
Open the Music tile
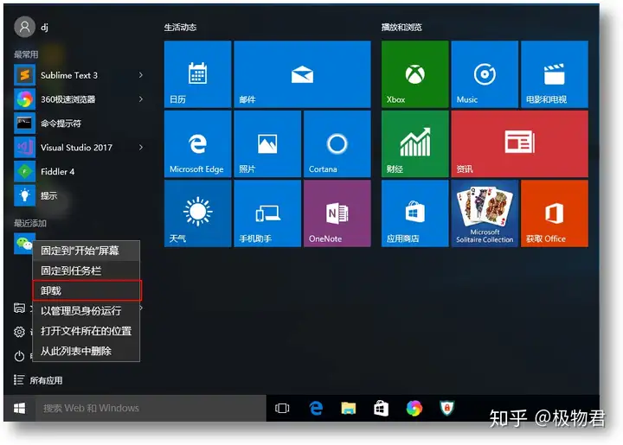click(485, 74)
